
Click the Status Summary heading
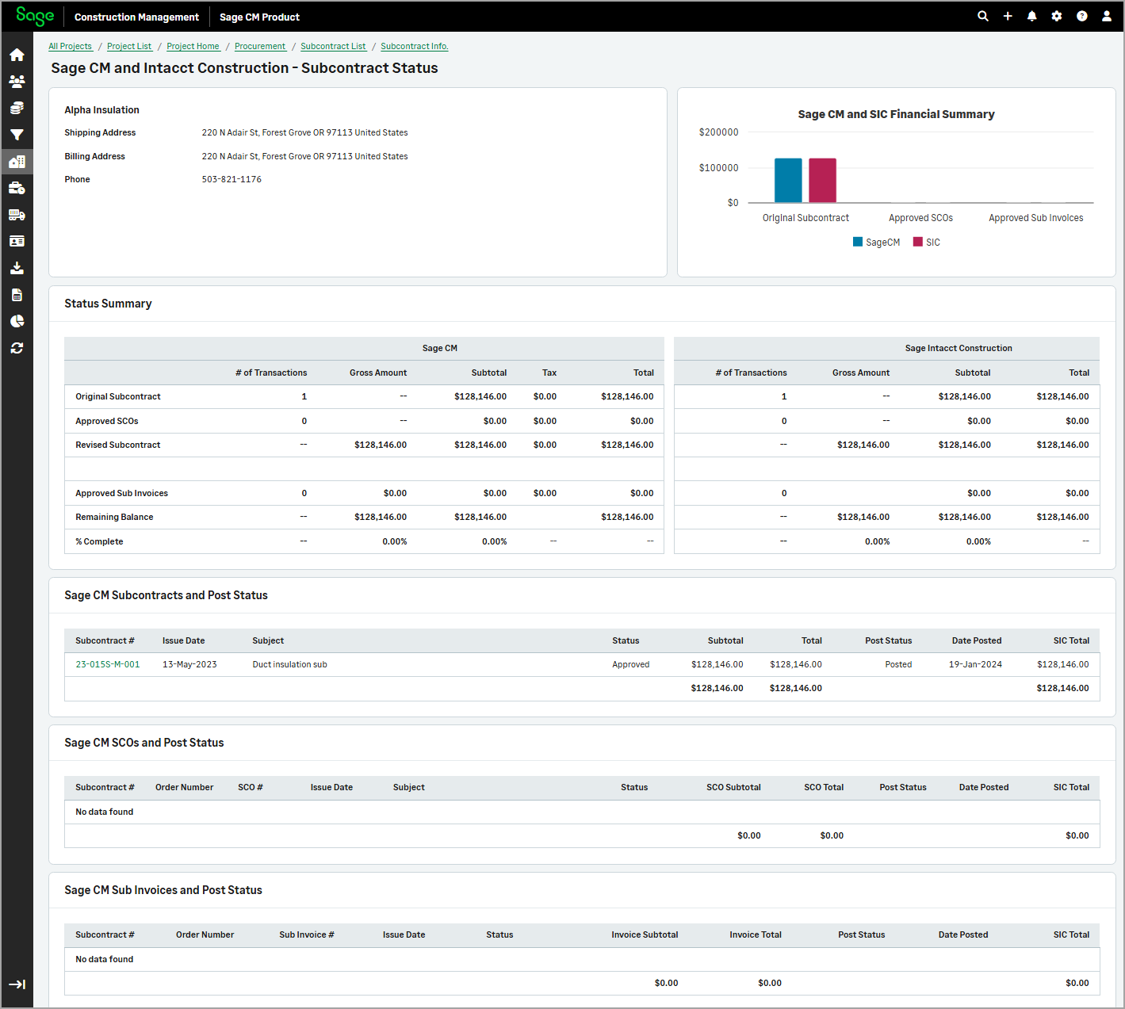pos(108,304)
